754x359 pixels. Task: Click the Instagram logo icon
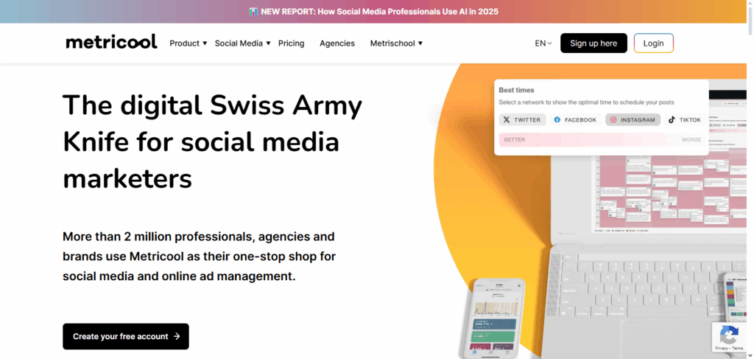(613, 120)
